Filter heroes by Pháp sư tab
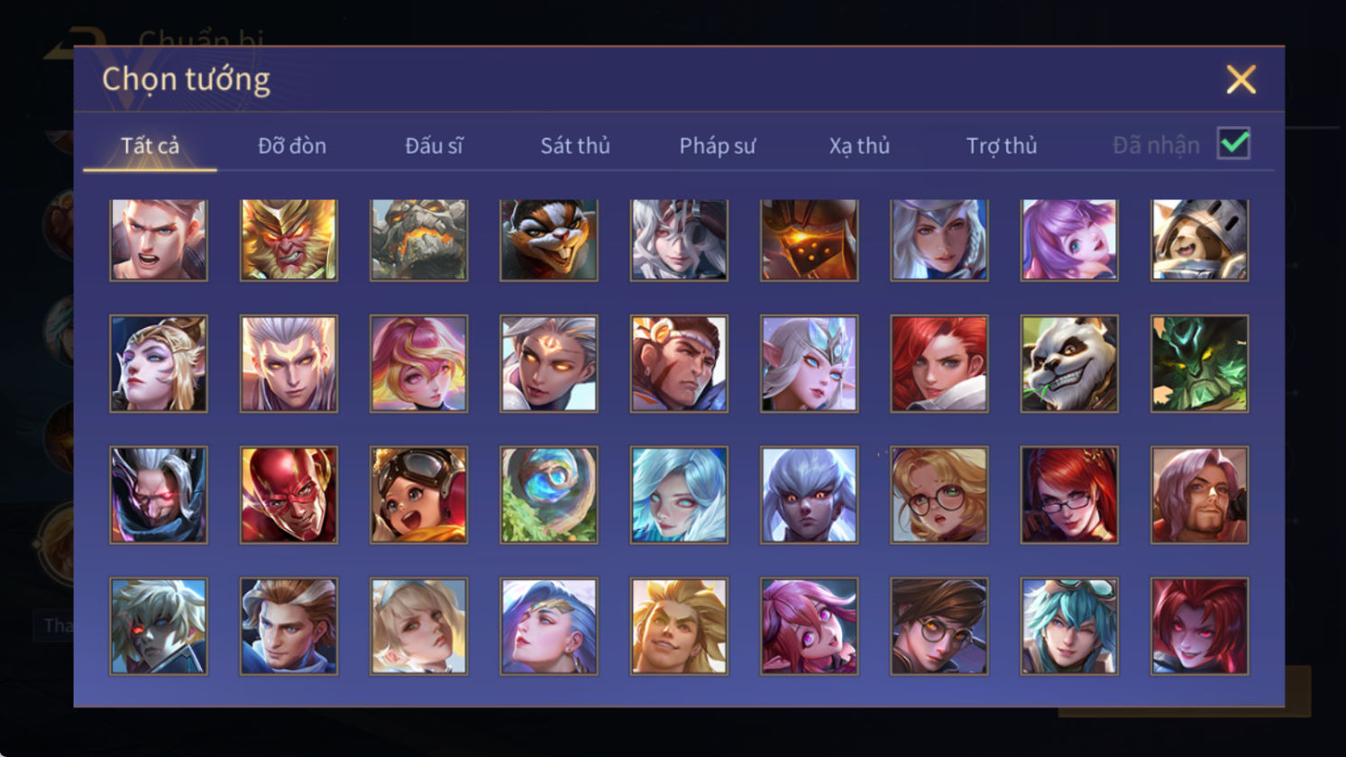Viewport: 1346px width, 757px height. [718, 146]
